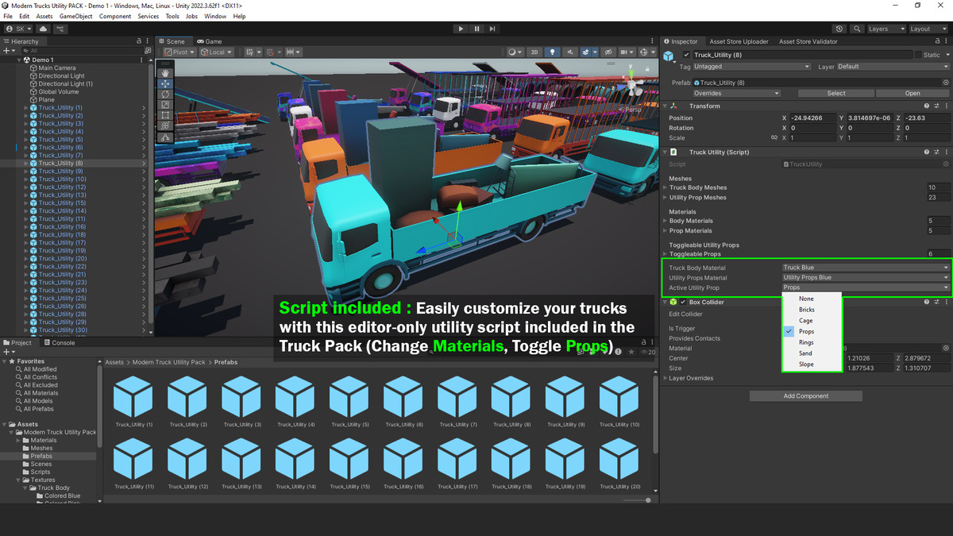
Task: Toggle the Box Collider enabled checkbox
Action: click(683, 302)
